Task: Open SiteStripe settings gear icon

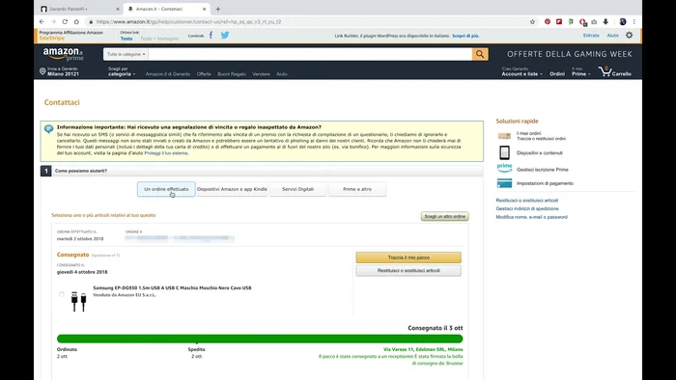Action: pyautogui.click(x=629, y=36)
